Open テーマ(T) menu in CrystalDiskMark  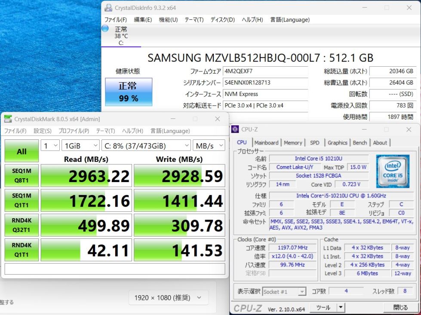(105, 131)
